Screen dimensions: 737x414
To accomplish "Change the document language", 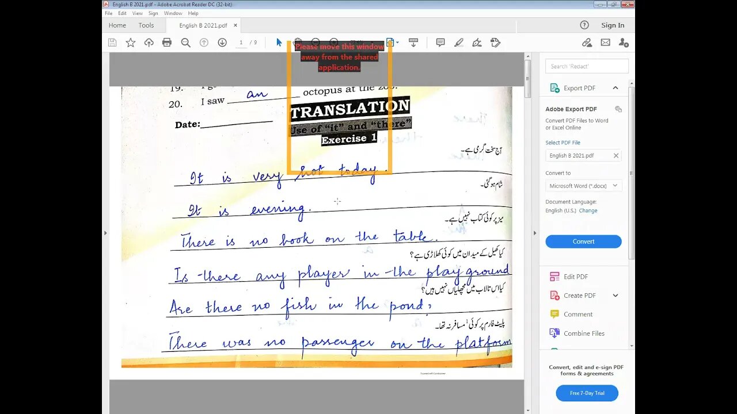I will (x=588, y=210).
